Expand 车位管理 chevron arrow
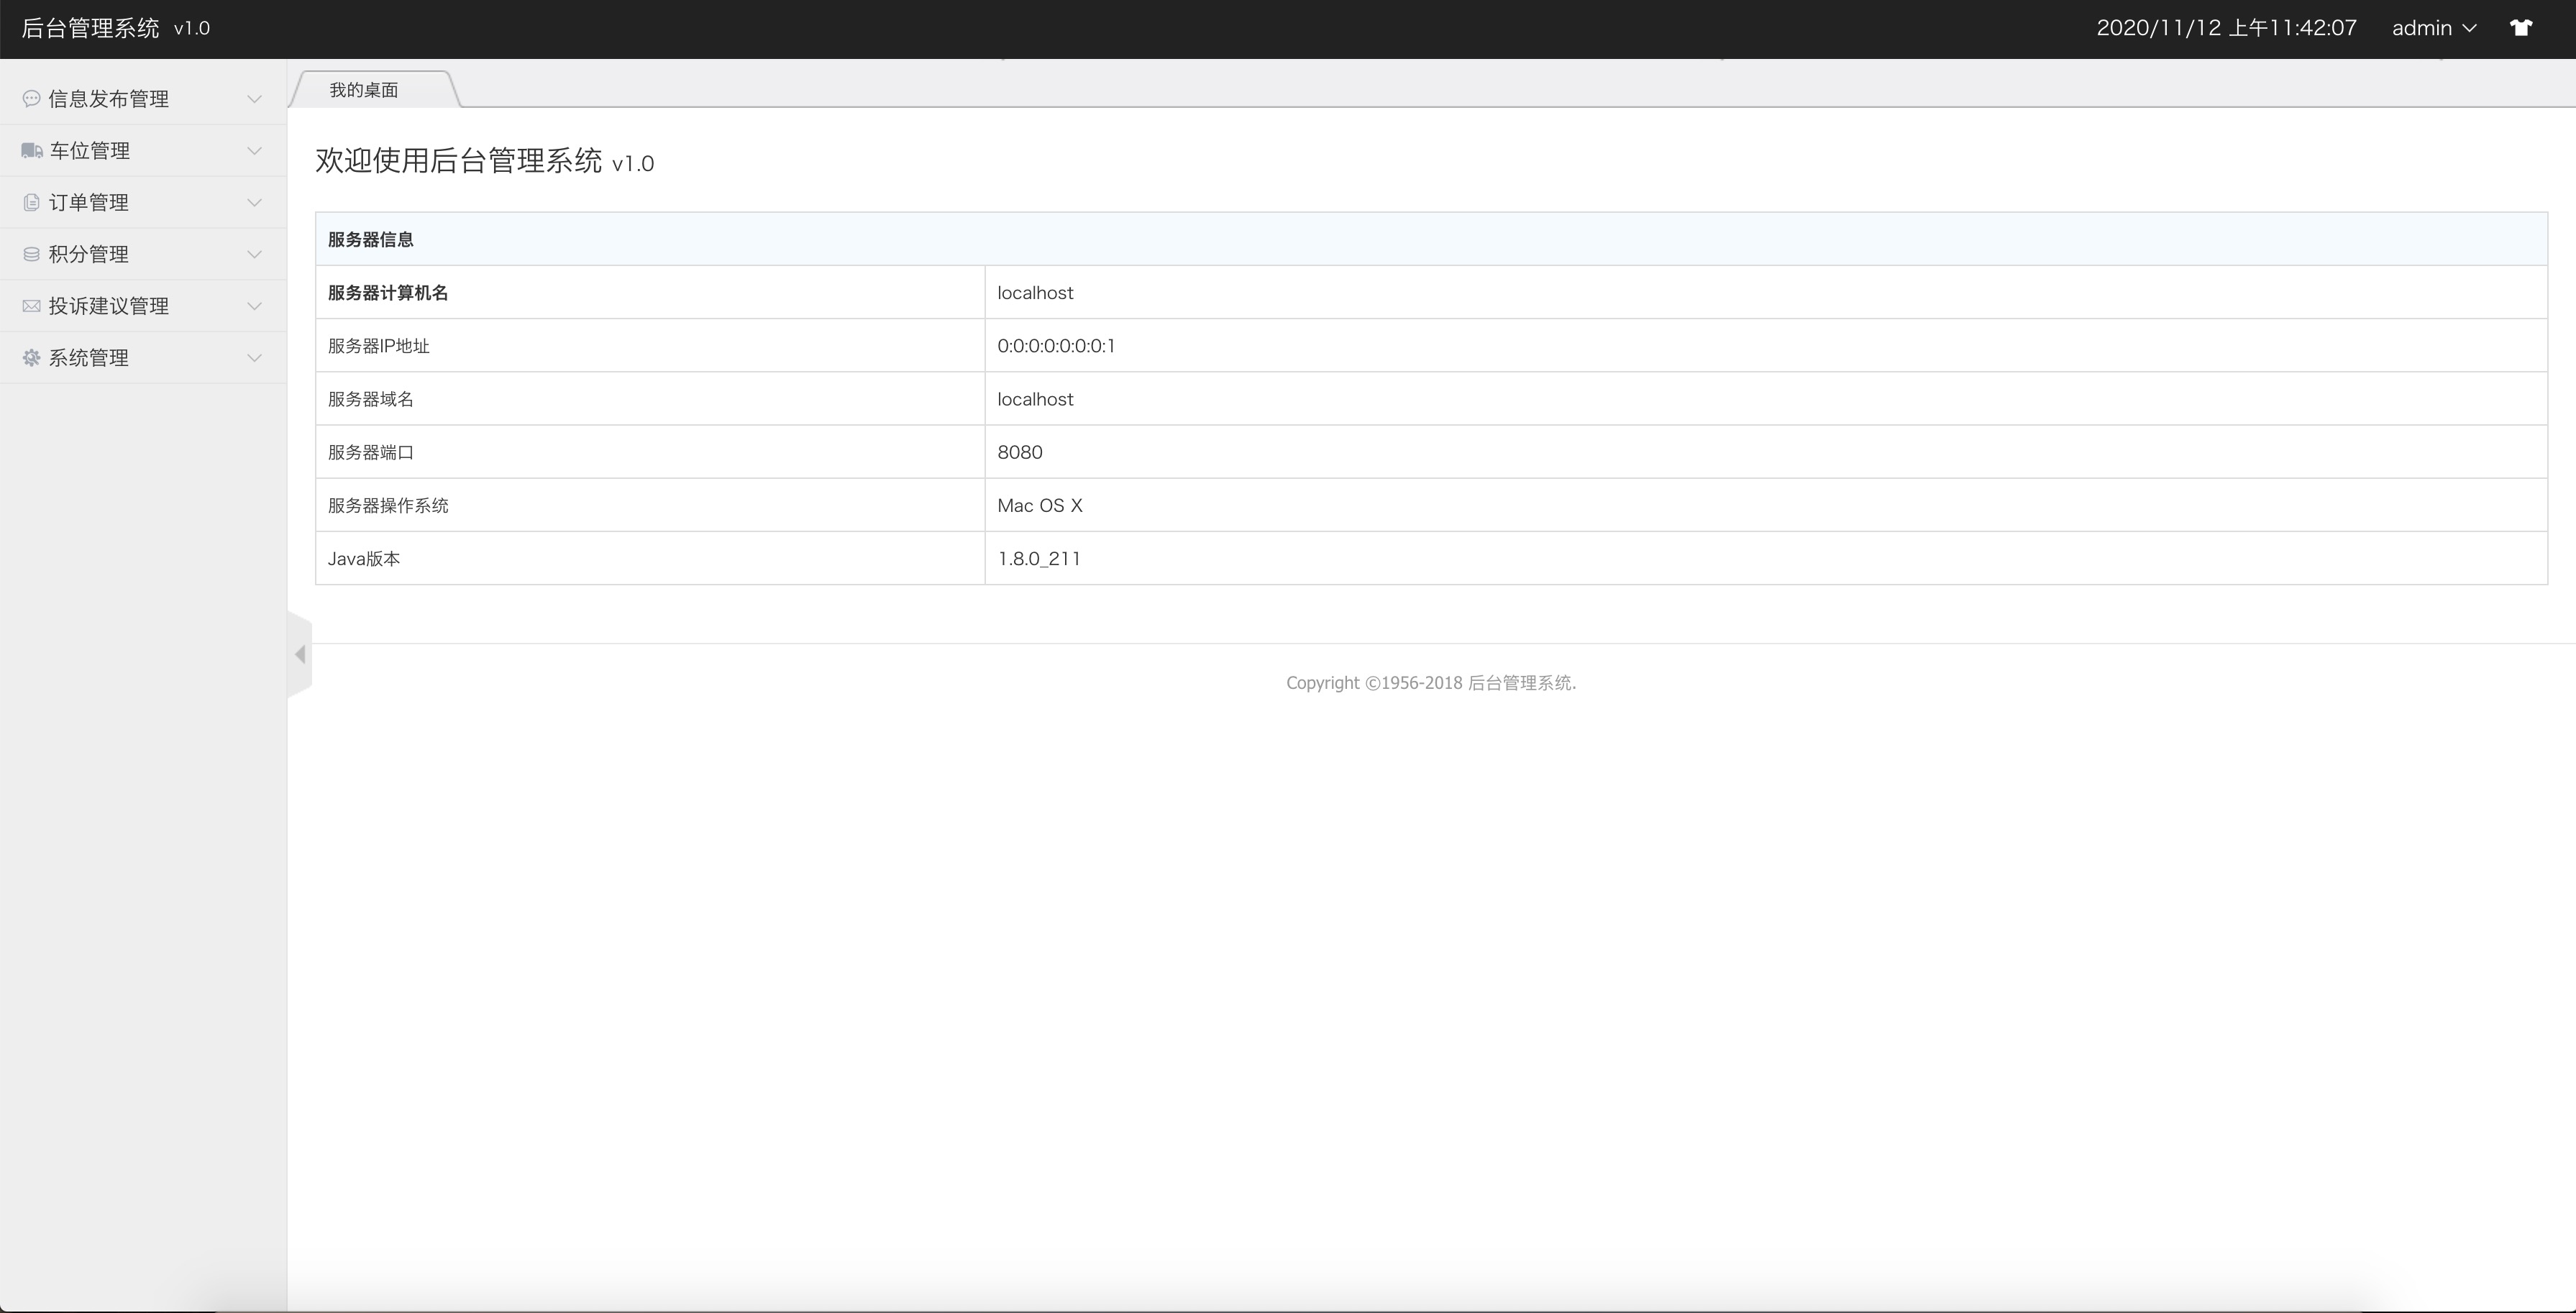The image size is (2576, 1313). tap(254, 151)
